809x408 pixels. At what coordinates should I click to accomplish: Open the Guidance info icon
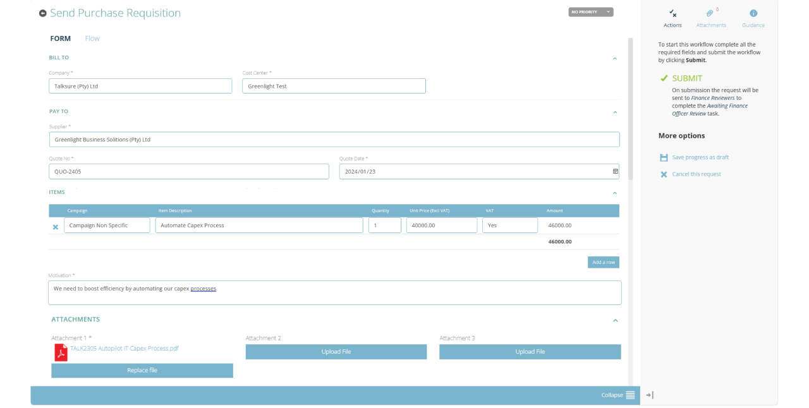click(753, 13)
